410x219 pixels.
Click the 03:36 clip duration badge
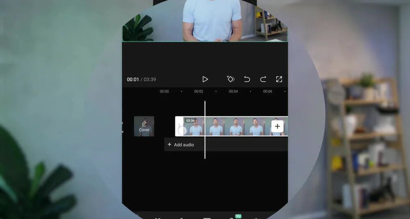click(190, 121)
